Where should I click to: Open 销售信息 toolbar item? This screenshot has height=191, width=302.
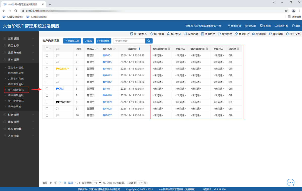pos(208,34)
